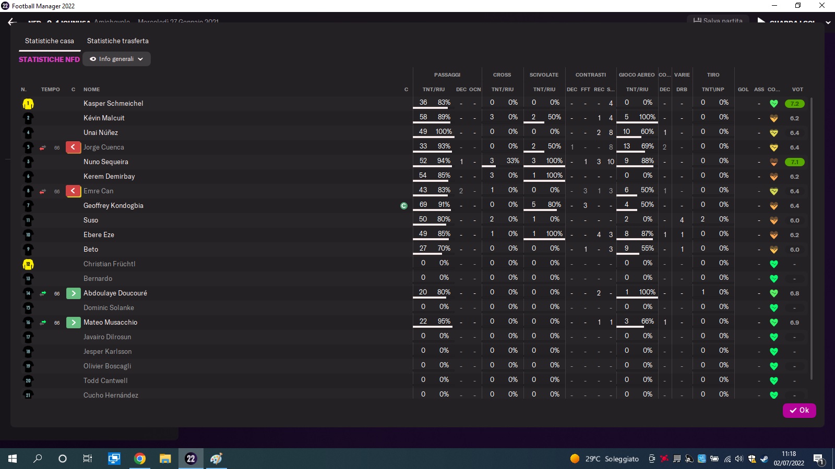835x469 pixels.
Task: Select player Ebere Eze
Action: (x=99, y=235)
